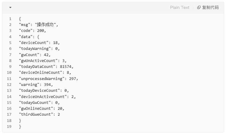Click the 复制代码 button label

point(210,7)
